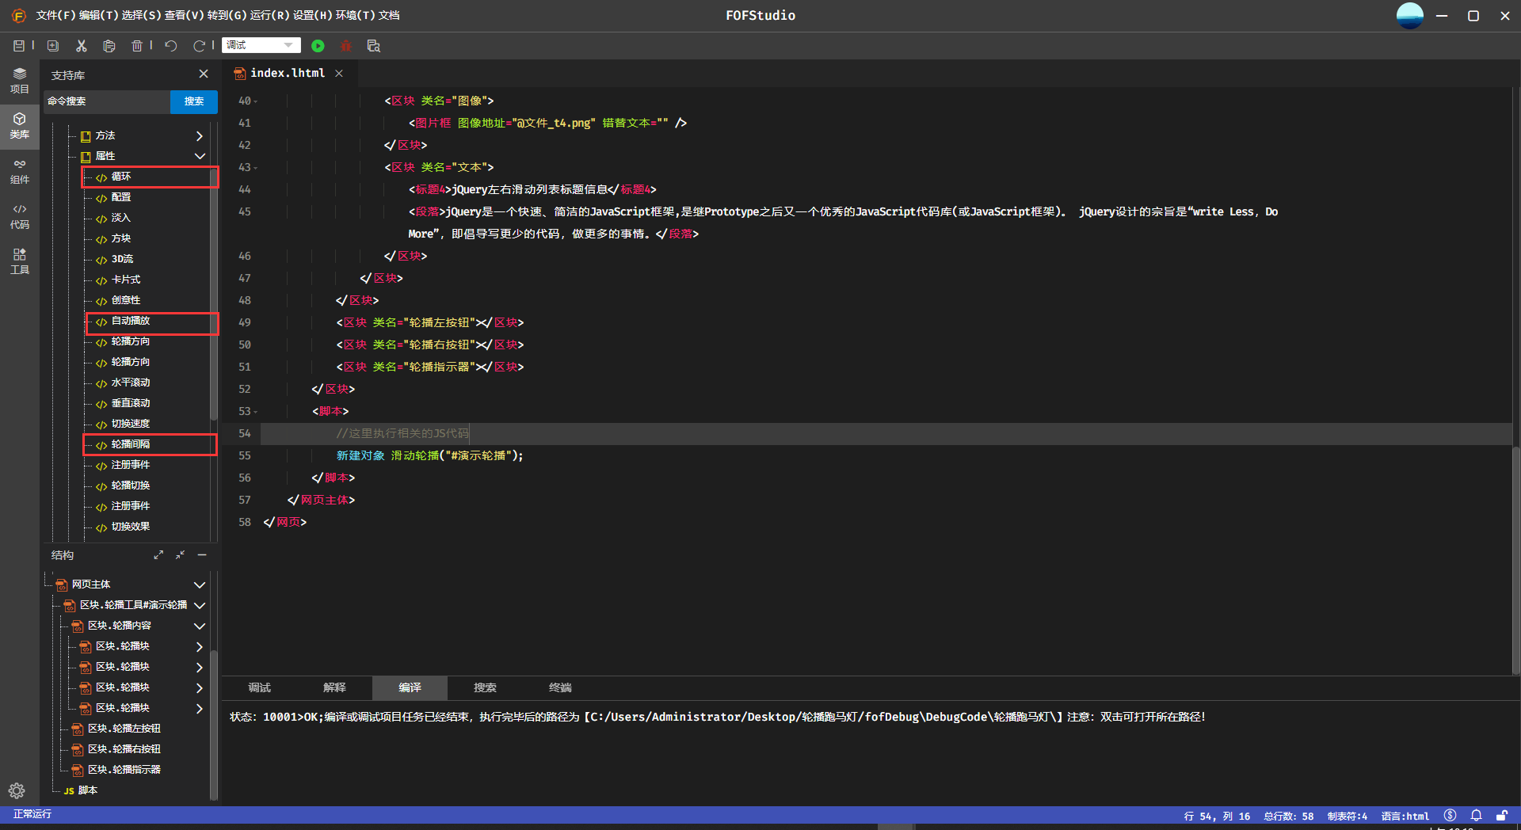Click the save icon in toolbar
Viewport: 1521px width, 830px height.
click(19, 46)
